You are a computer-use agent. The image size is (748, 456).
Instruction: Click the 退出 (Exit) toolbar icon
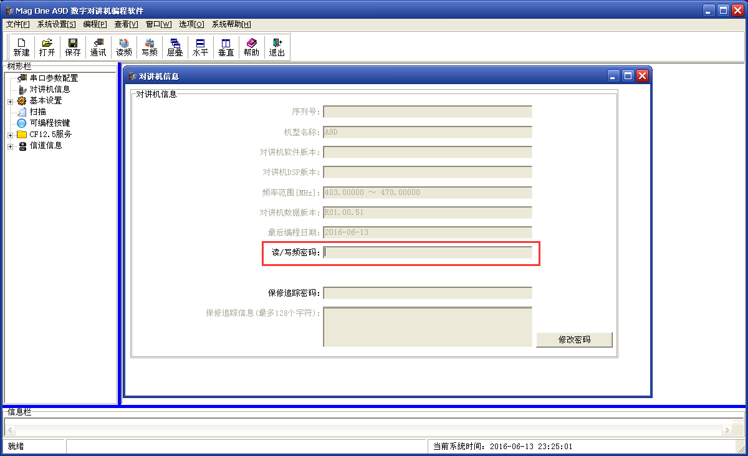pyautogui.click(x=277, y=42)
